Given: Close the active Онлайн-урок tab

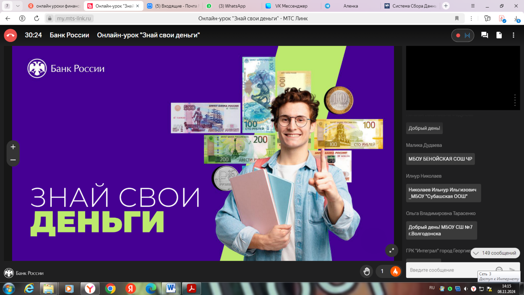Looking at the screenshot, I should (x=138, y=6).
